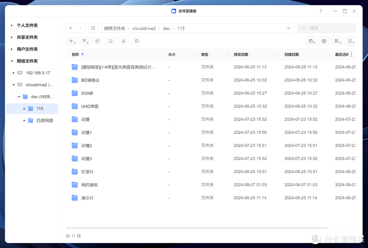Expand the 192.168.5.17 server entry
The image size is (368, 248).
click(x=13, y=73)
